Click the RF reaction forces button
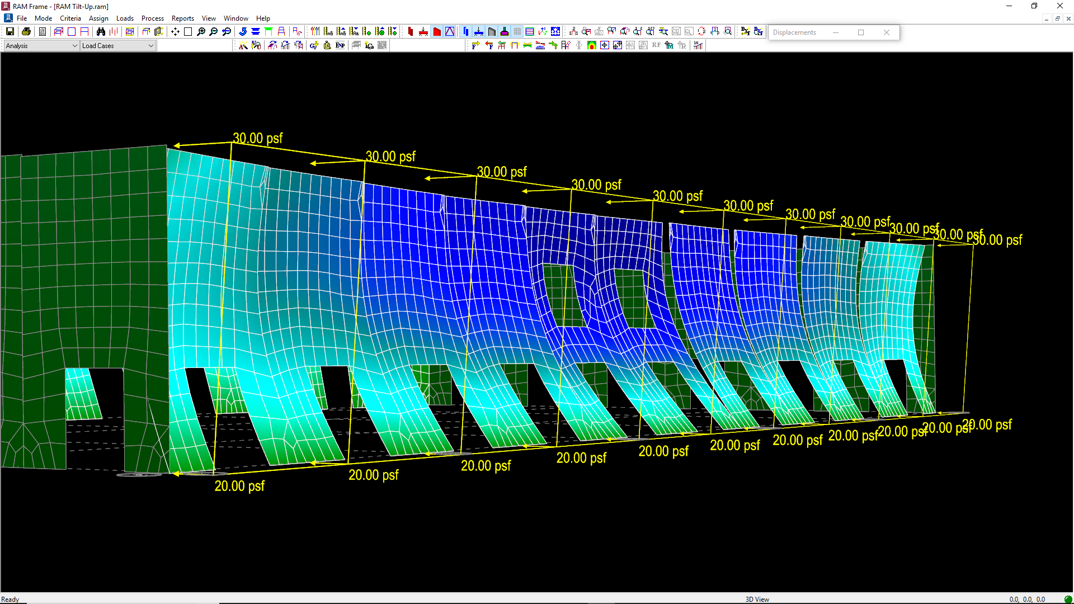Image resolution: width=1074 pixels, height=604 pixels. coord(656,46)
